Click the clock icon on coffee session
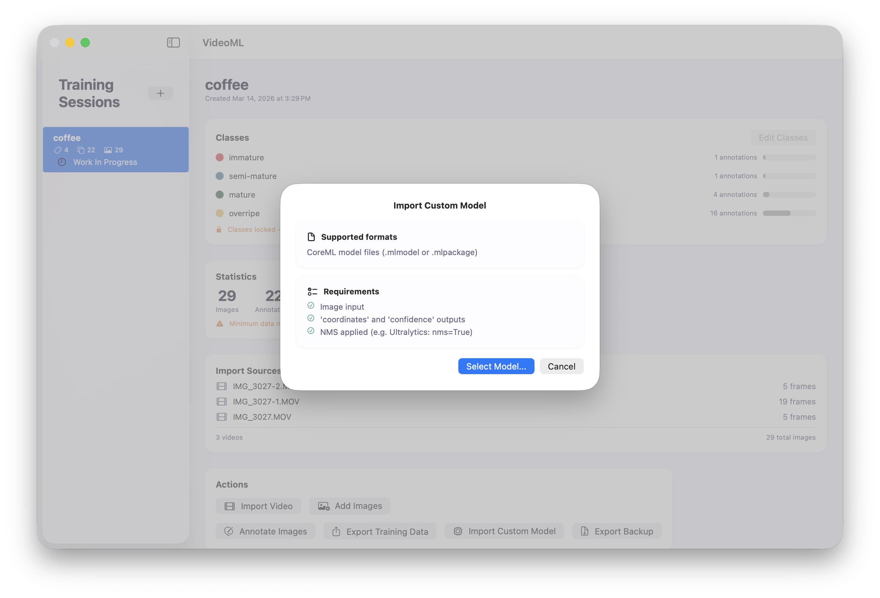The image size is (880, 598). [62, 162]
